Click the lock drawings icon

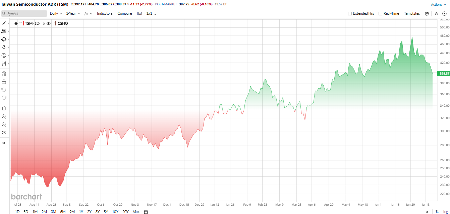click(x=4, y=82)
